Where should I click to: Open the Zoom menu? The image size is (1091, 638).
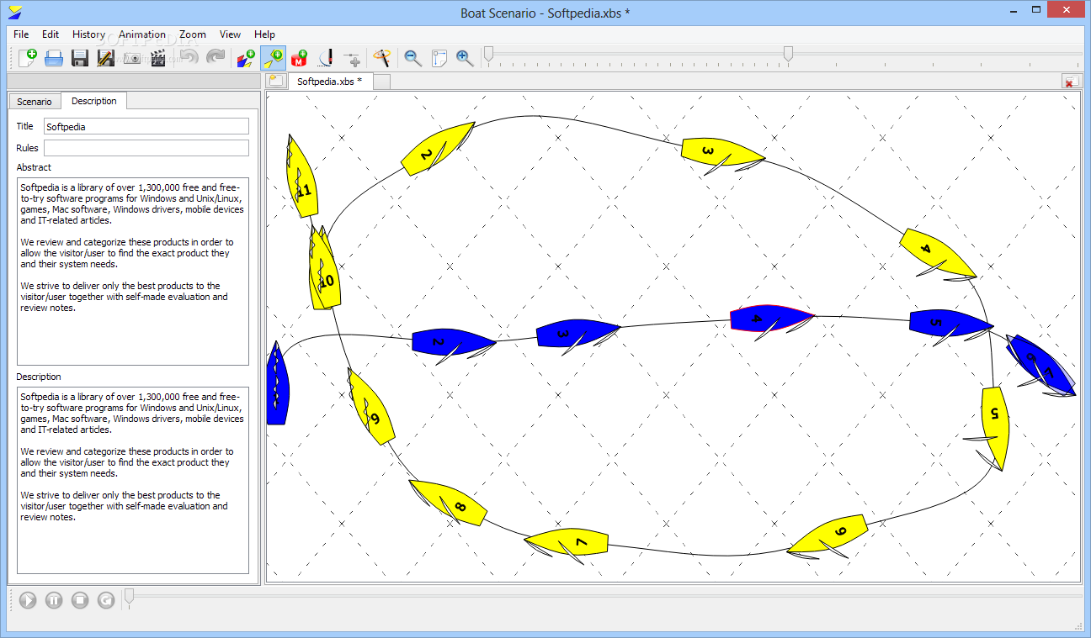click(193, 34)
